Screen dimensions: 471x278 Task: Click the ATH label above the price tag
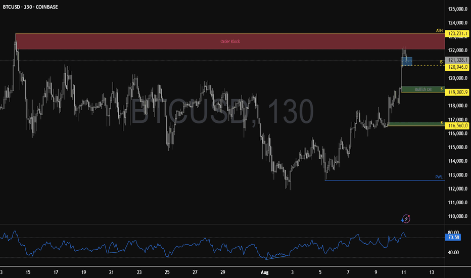click(x=440, y=30)
